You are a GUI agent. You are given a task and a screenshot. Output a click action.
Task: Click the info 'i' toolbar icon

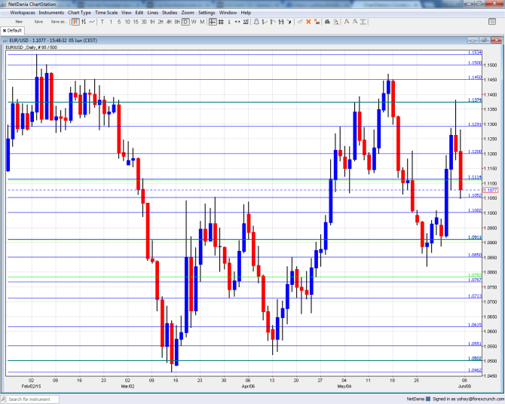click(x=229, y=22)
